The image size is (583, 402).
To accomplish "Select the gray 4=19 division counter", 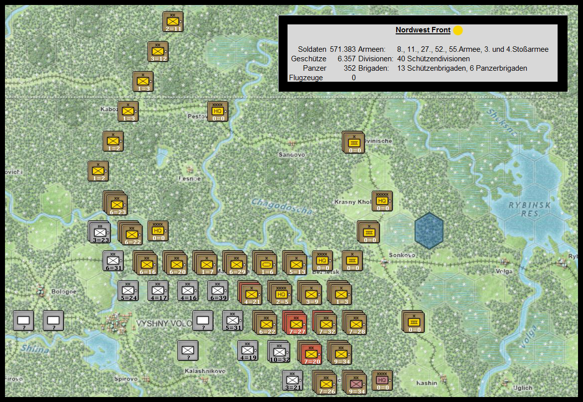I will (x=248, y=351).
